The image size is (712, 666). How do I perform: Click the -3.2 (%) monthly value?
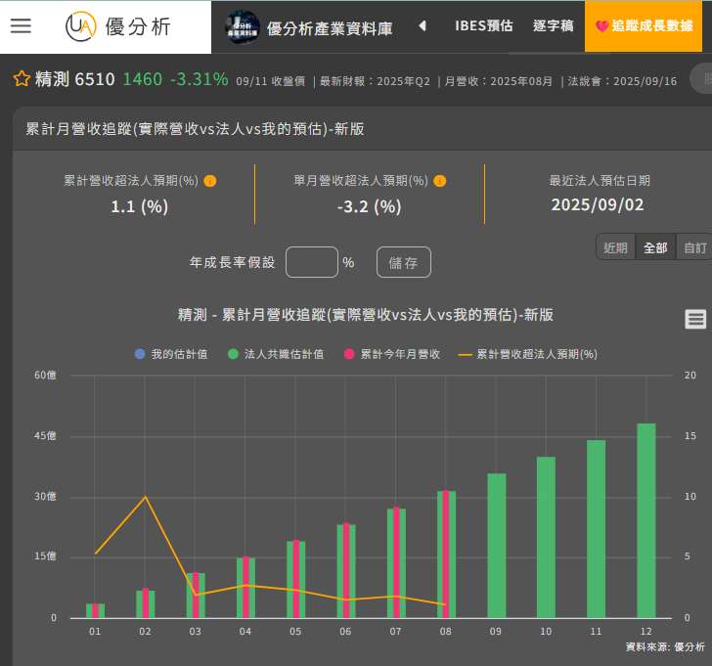[370, 206]
